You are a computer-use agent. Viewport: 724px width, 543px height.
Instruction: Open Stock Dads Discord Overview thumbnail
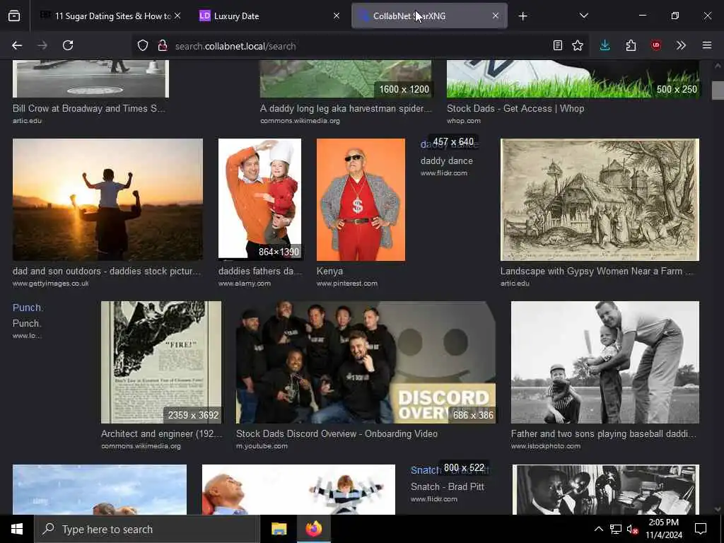click(366, 362)
